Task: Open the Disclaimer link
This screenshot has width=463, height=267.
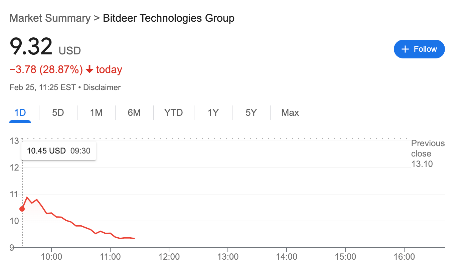Action: pos(102,87)
